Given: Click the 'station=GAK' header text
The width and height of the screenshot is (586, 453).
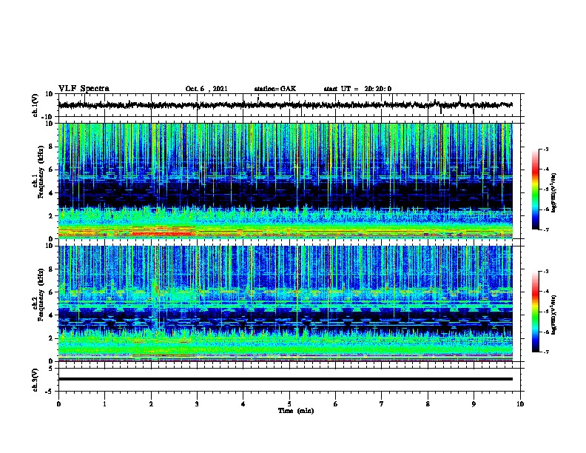Looking at the screenshot, I should [275, 89].
